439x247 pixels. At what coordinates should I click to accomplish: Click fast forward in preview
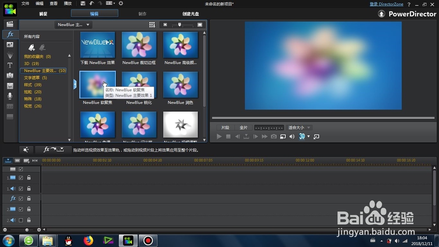click(x=265, y=137)
